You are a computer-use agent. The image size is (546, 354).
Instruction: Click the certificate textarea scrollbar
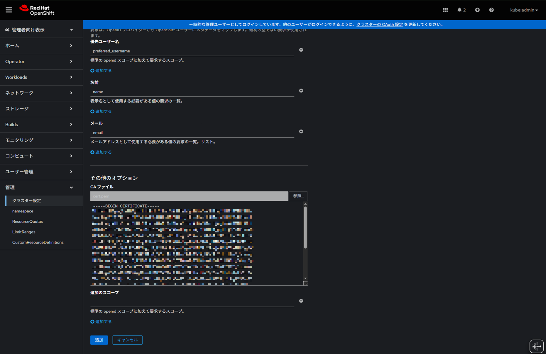point(305,228)
